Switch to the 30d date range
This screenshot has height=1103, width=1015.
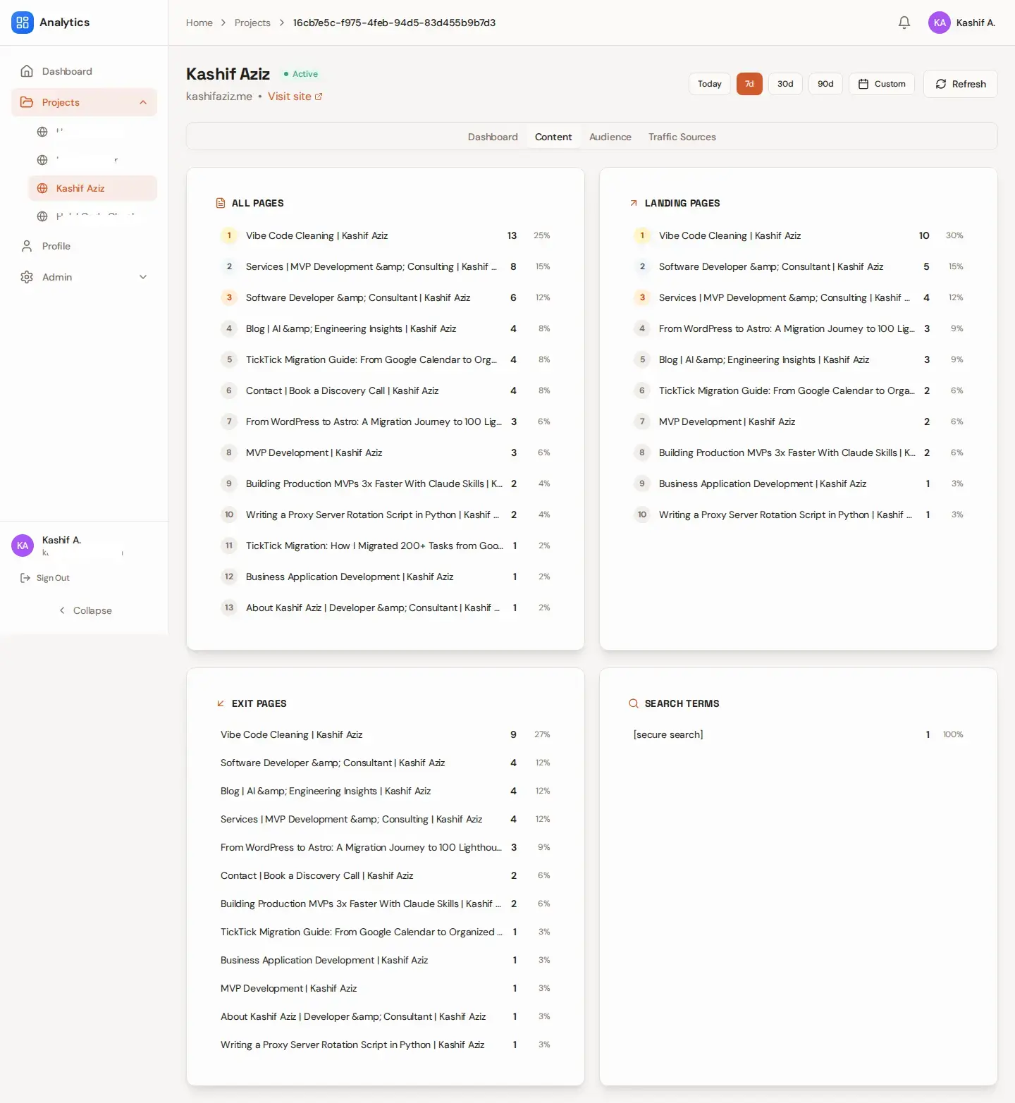(785, 83)
